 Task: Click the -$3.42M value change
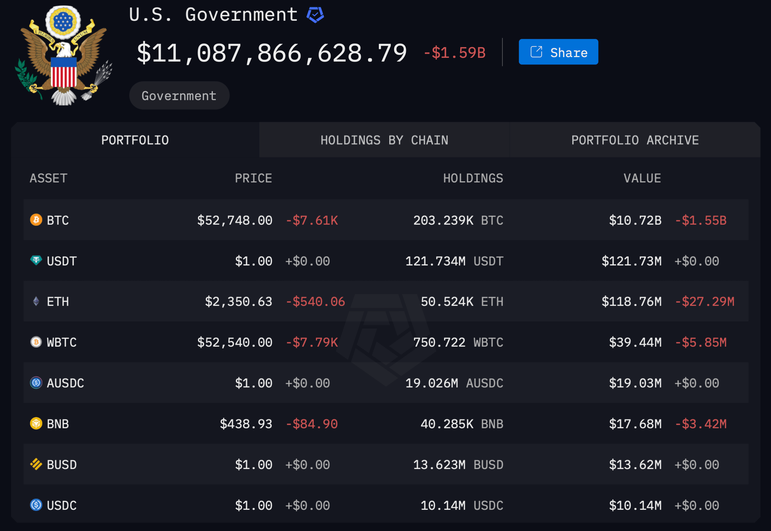(701, 424)
